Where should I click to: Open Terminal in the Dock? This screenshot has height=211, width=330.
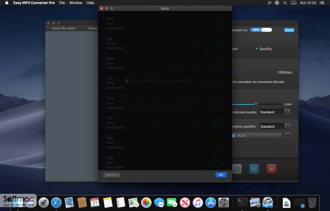click(242, 202)
